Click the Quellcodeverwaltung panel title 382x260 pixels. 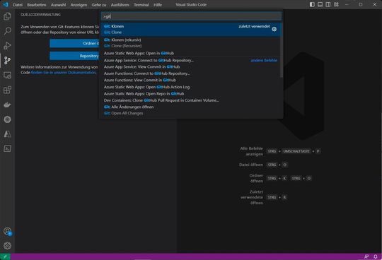click(41, 15)
